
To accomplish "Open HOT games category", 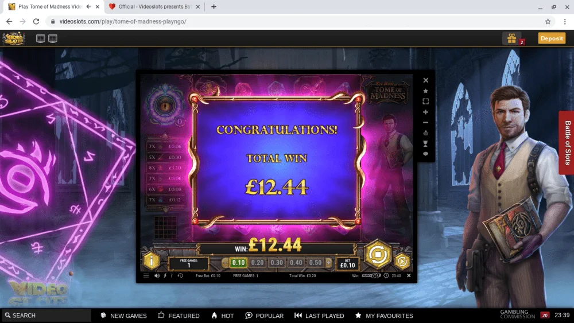I will (x=223, y=316).
